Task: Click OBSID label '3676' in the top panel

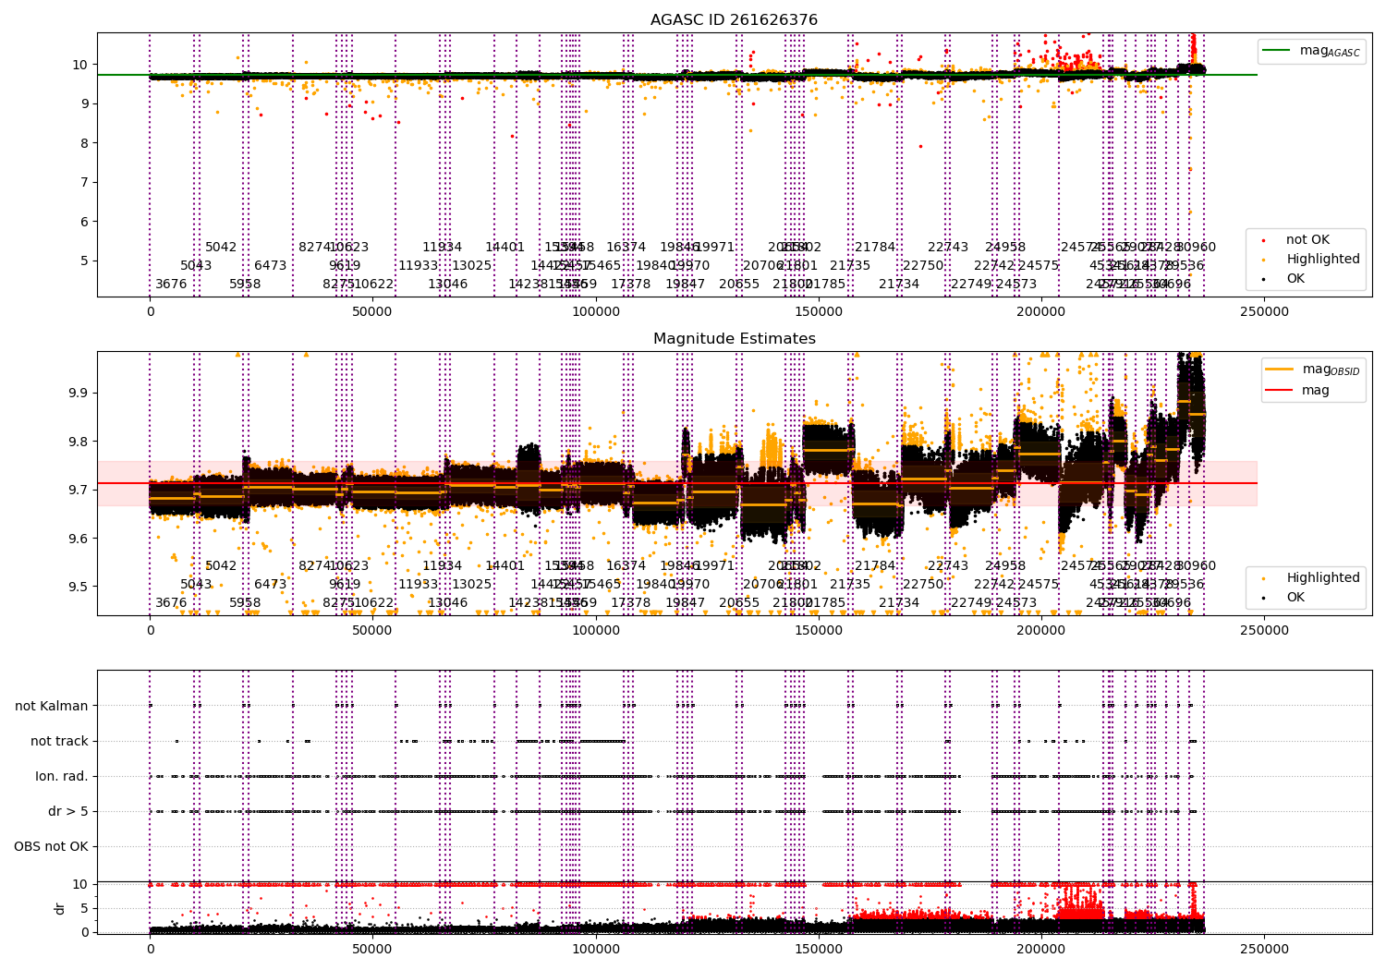Action: point(171,285)
